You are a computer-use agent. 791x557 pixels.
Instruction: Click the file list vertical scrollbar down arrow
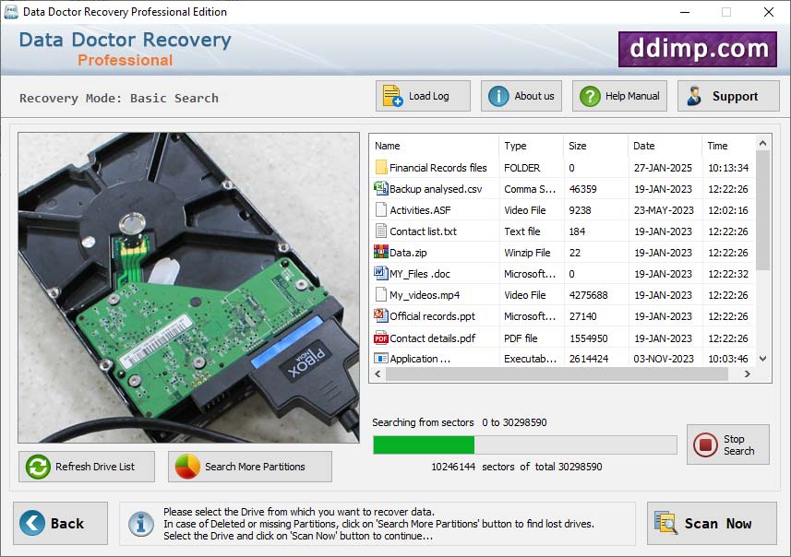(x=762, y=360)
